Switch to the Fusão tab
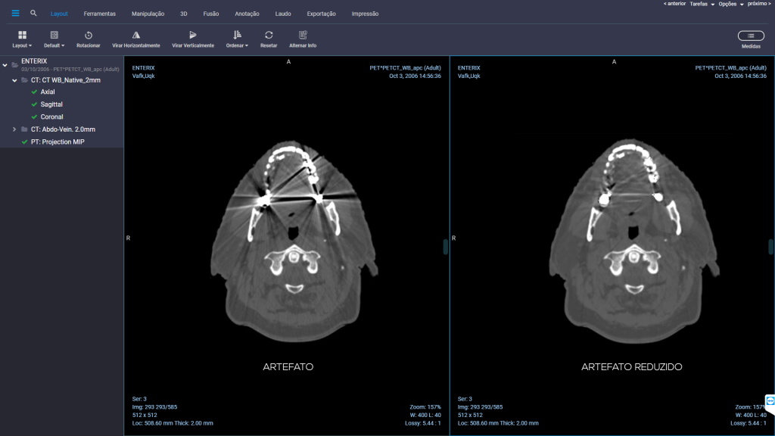The height and width of the screenshot is (436, 775). click(x=211, y=14)
